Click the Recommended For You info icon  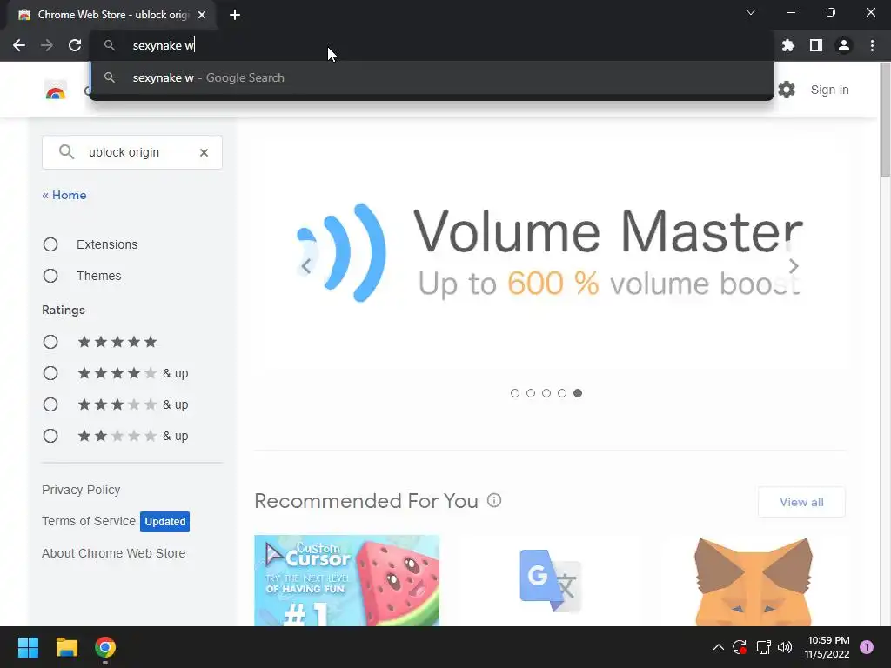click(494, 500)
